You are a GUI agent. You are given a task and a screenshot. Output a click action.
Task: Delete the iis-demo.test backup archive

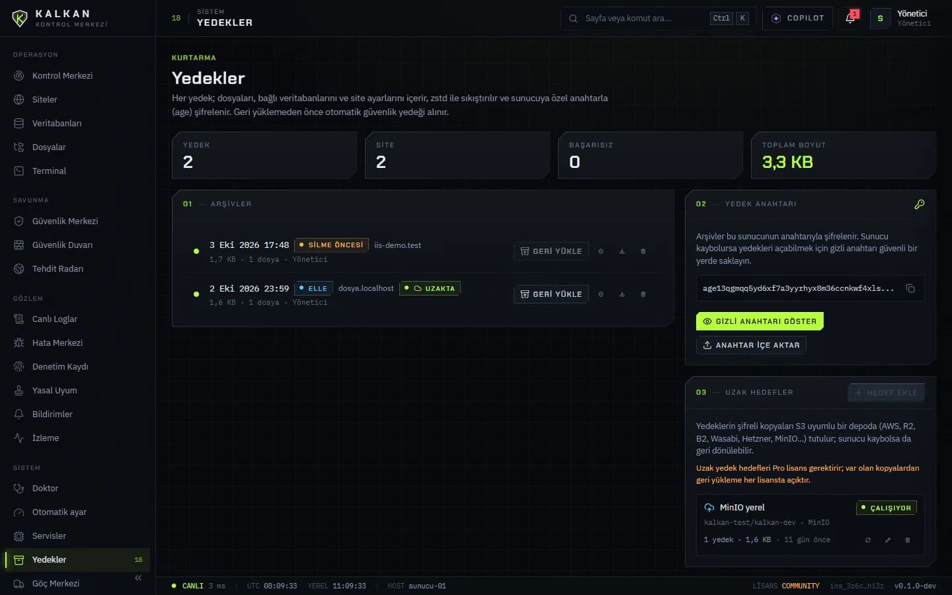coord(643,251)
